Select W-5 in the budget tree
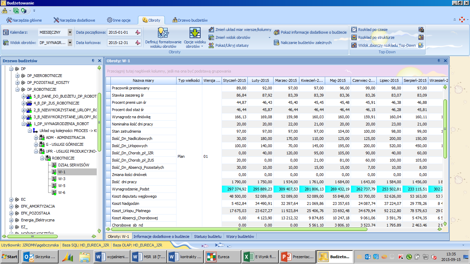 tap(62, 186)
